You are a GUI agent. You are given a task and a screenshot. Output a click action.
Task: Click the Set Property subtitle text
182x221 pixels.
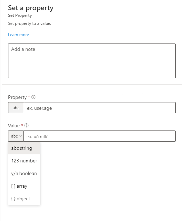point(20,15)
